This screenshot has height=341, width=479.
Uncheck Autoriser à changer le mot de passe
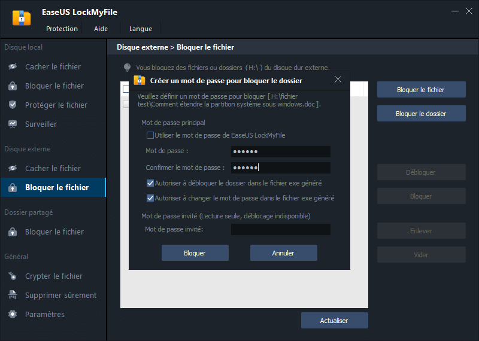(x=150, y=198)
